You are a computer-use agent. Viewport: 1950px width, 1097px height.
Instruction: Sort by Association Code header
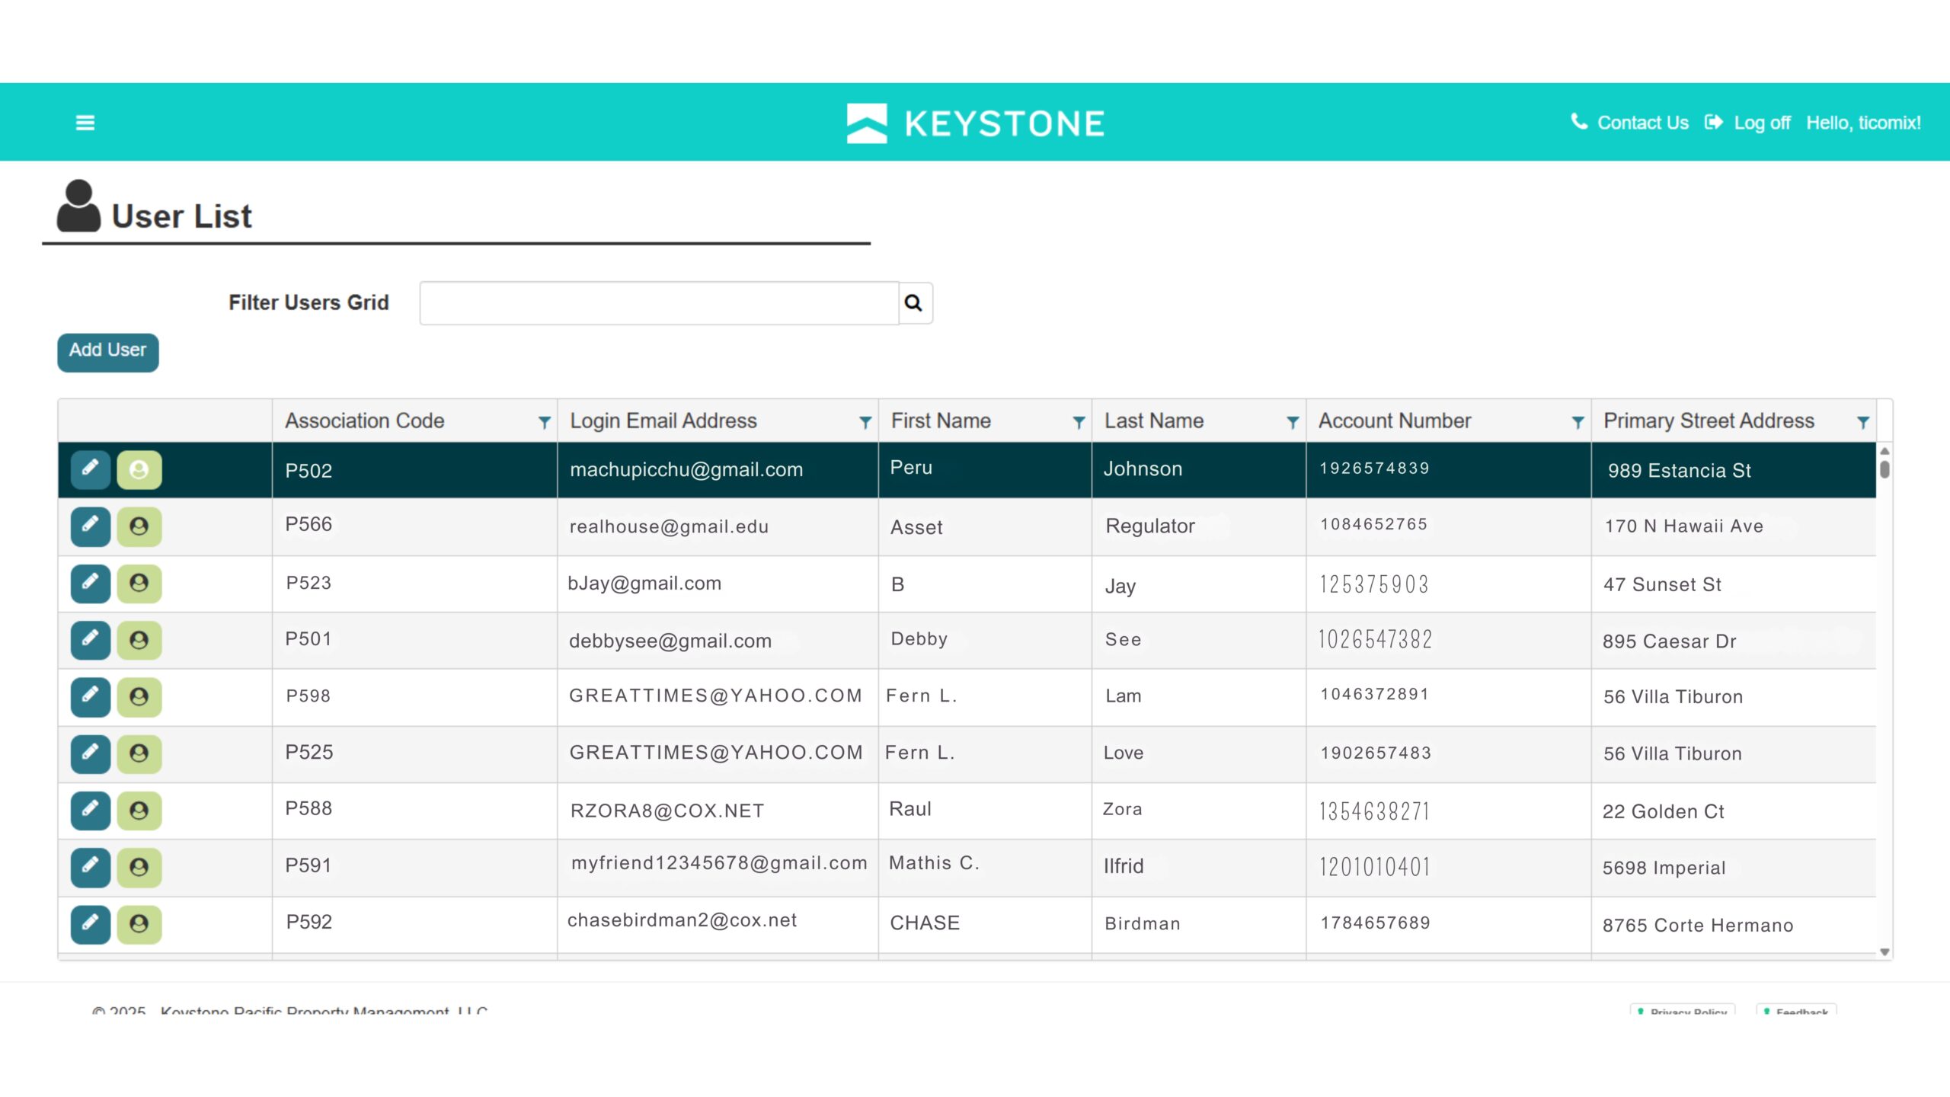click(x=365, y=421)
